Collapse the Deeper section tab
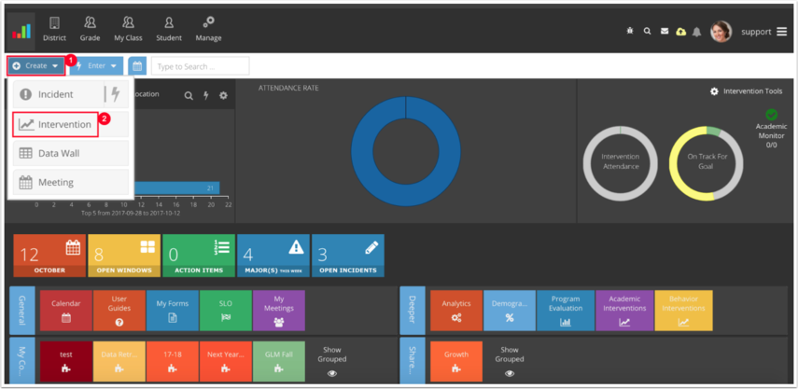The image size is (798, 389). (413, 309)
